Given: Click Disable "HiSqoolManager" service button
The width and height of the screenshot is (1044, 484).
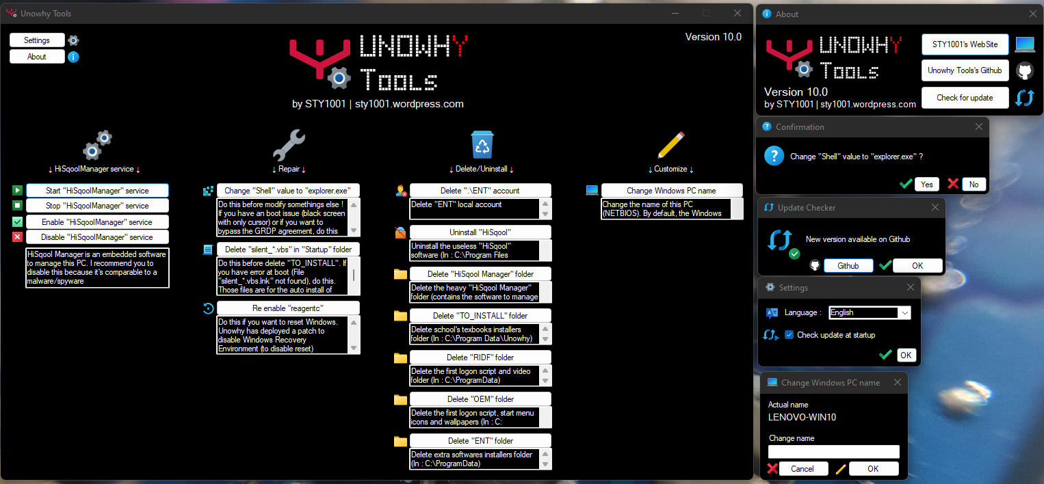Looking at the screenshot, I should pos(97,237).
